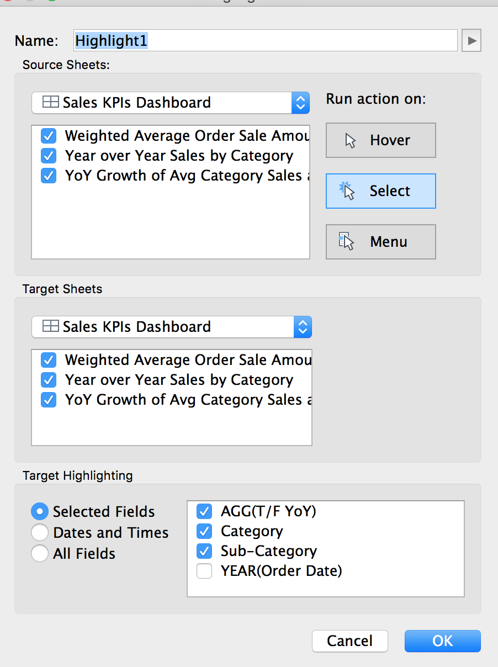Click the Select cursor icon
This screenshot has height=667, width=498.
pyautogui.click(x=348, y=191)
